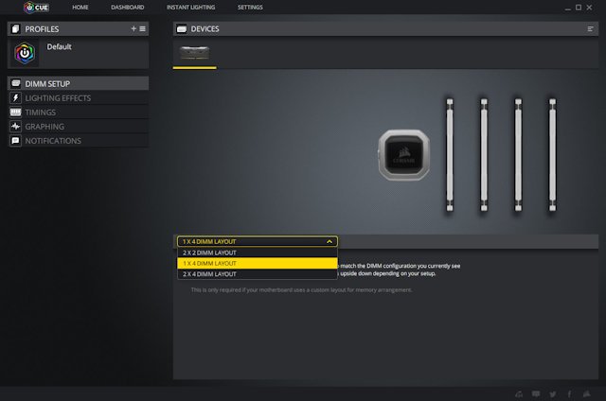Open the Corsair sails logo in footer

[587, 393]
